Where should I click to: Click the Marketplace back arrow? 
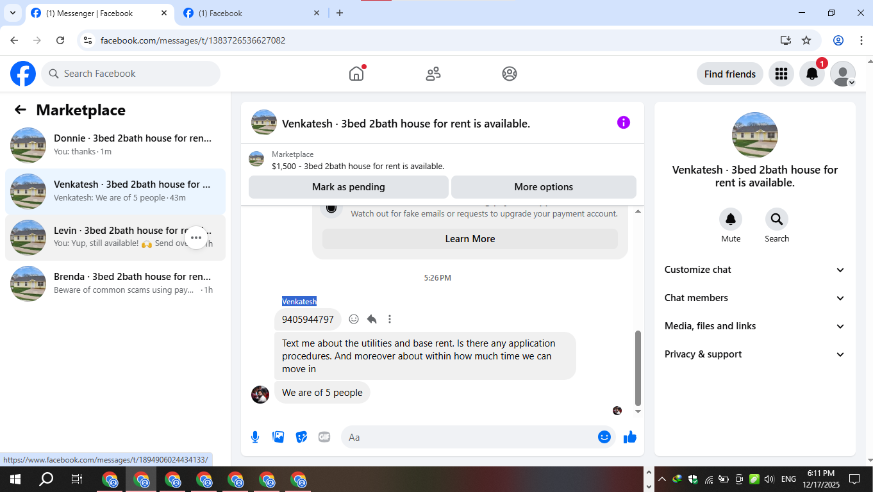(21, 110)
